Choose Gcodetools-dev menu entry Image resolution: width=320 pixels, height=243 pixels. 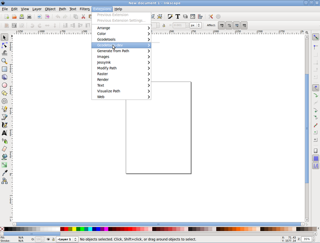[x=121, y=45]
